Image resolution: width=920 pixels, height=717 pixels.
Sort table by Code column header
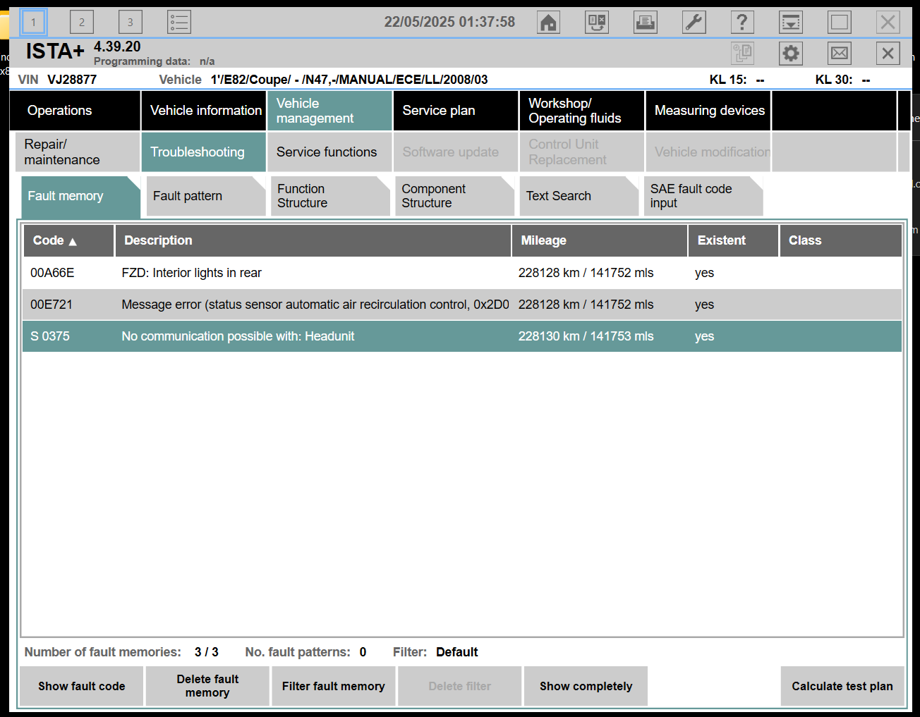tap(68, 240)
